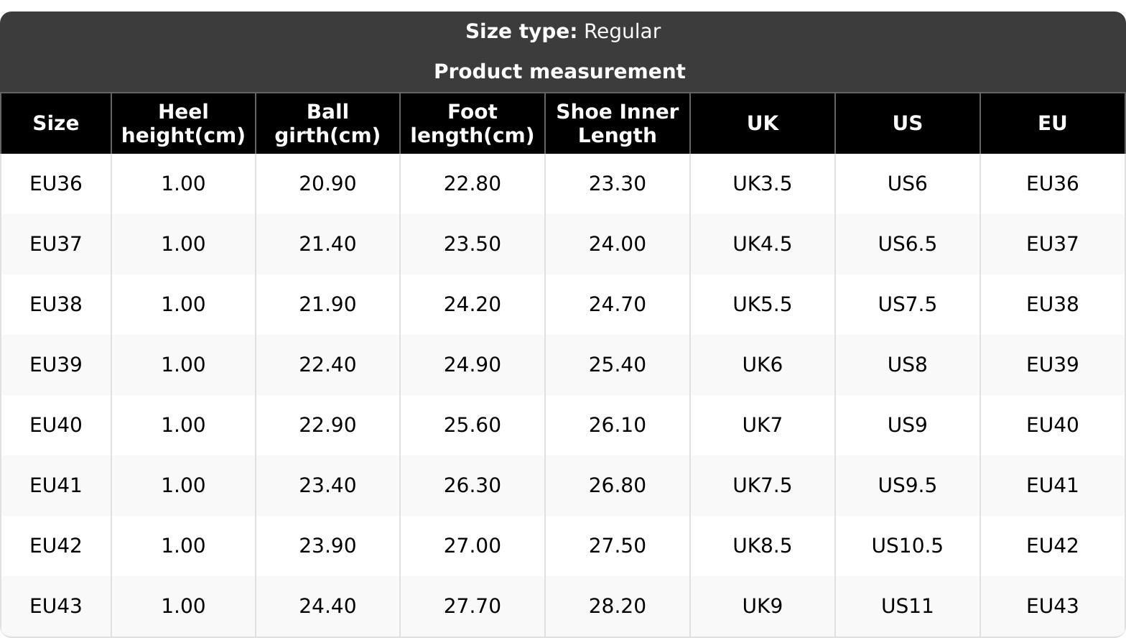The height and width of the screenshot is (638, 1126).
Task: Click the Ball girth(cm) header
Action: 327,124
